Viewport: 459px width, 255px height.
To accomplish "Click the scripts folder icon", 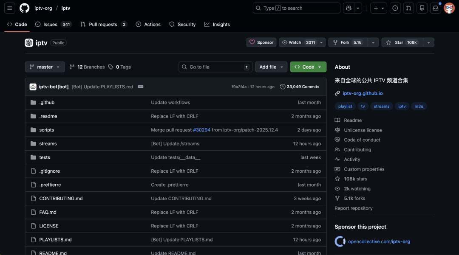I will pos(34,130).
